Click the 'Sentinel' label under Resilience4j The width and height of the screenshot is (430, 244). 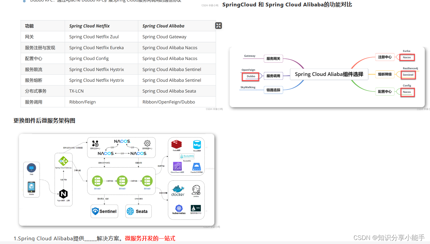pos(408,75)
